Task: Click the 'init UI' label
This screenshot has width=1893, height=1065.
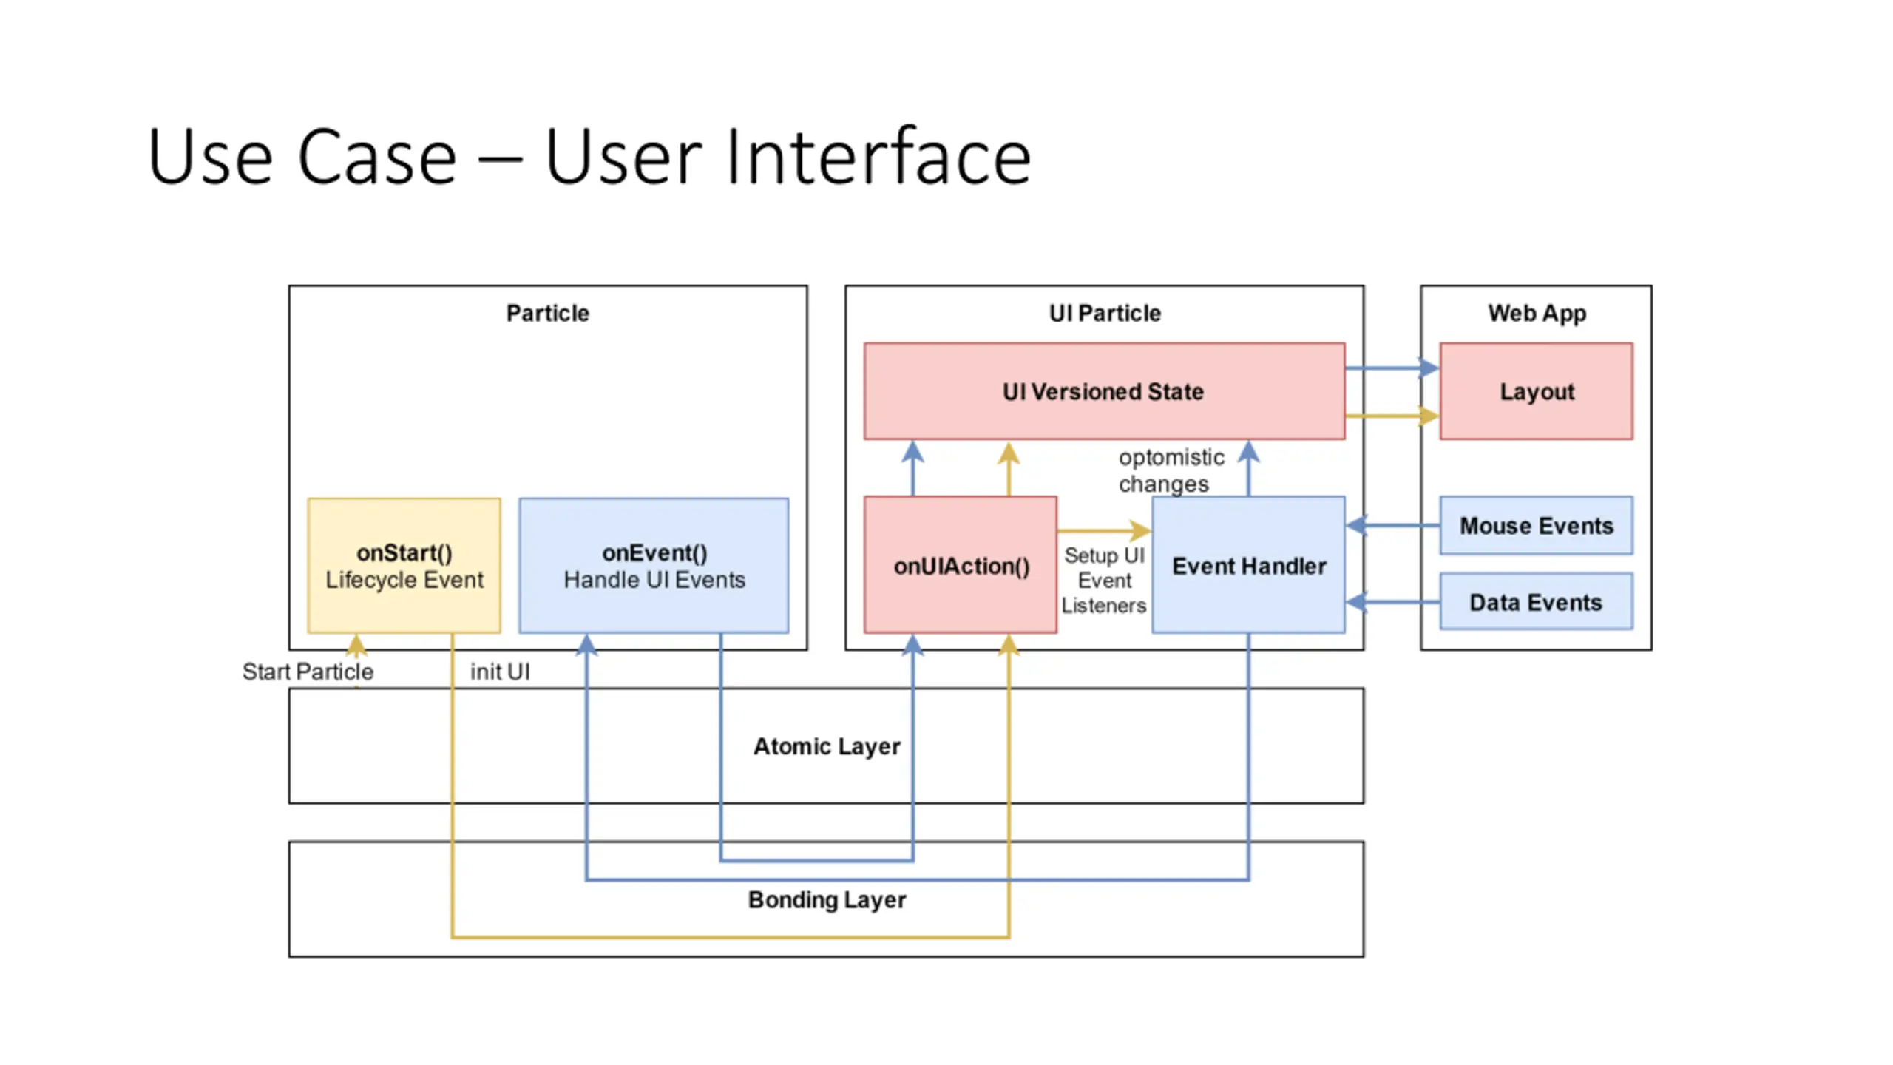Action: [x=500, y=672]
